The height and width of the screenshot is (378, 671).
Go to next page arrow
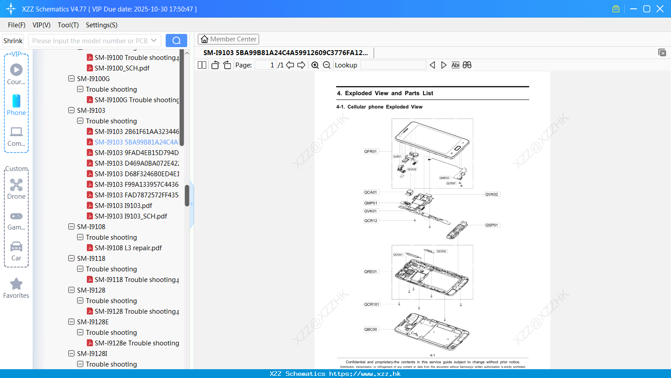coord(301,65)
